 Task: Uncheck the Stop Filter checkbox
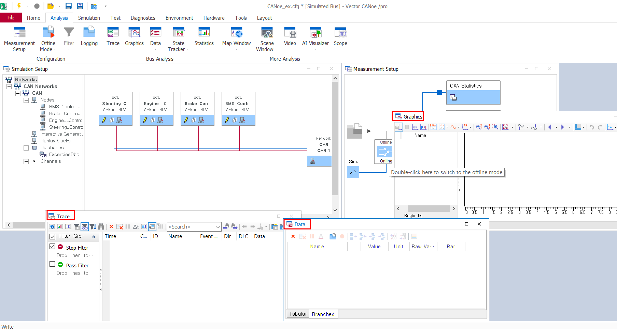click(x=52, y=246)
